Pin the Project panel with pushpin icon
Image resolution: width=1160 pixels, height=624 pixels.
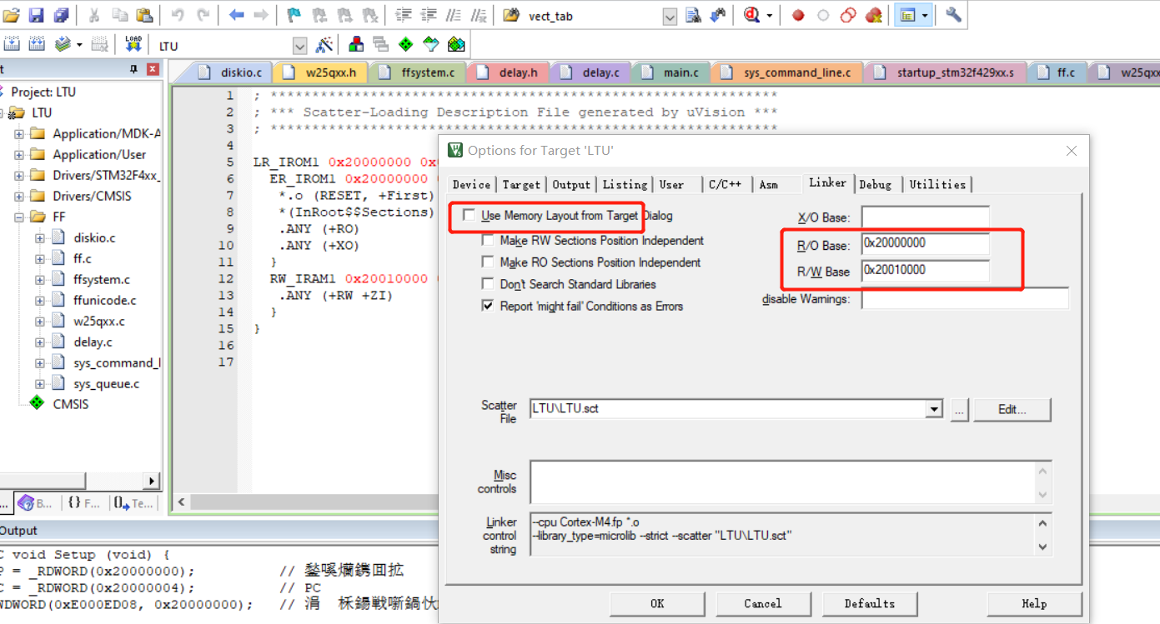click(x=133, y=70)
